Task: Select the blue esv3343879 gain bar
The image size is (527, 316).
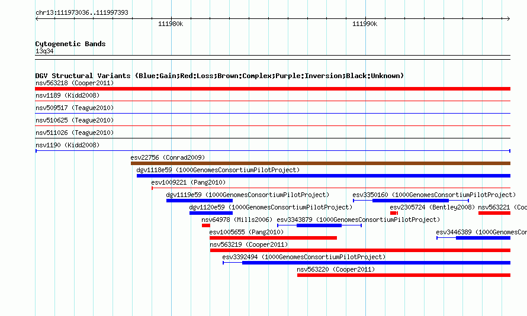Action: [319, 225]
